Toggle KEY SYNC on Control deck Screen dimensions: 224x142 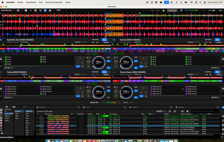208,40
